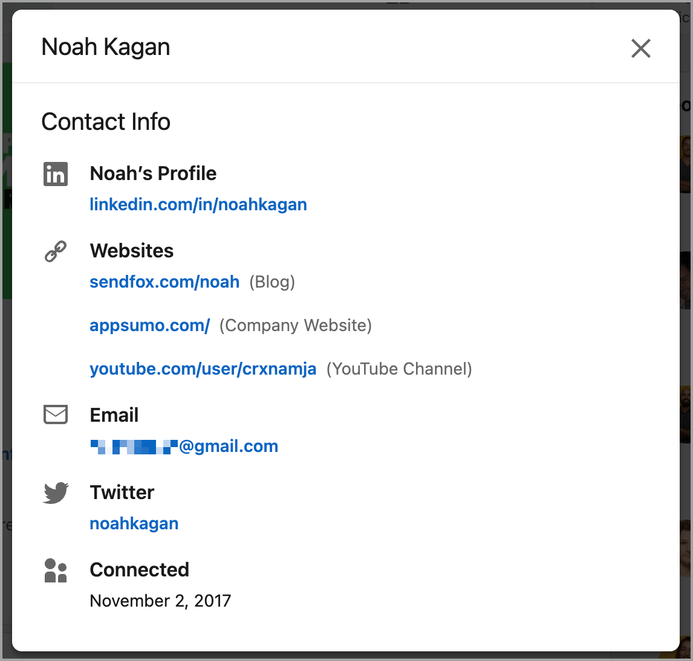693x661 pixels.
Task: Click the Websites section label
Action: coord(132,251)
